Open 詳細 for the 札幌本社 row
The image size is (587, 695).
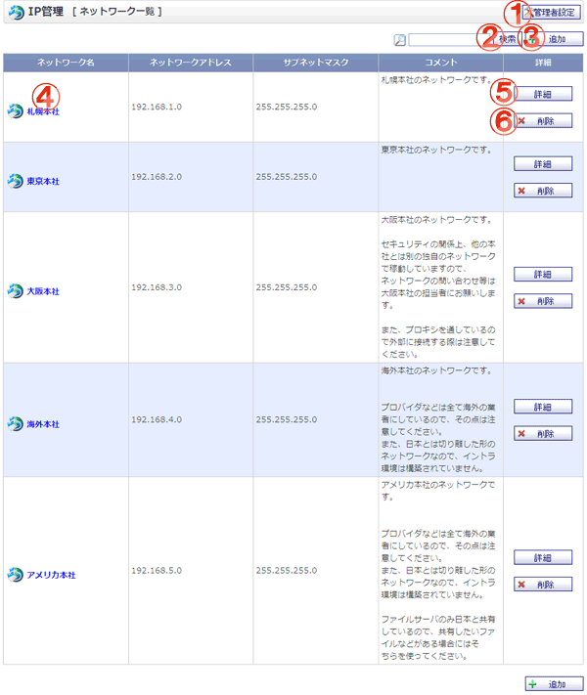(543, 94)
